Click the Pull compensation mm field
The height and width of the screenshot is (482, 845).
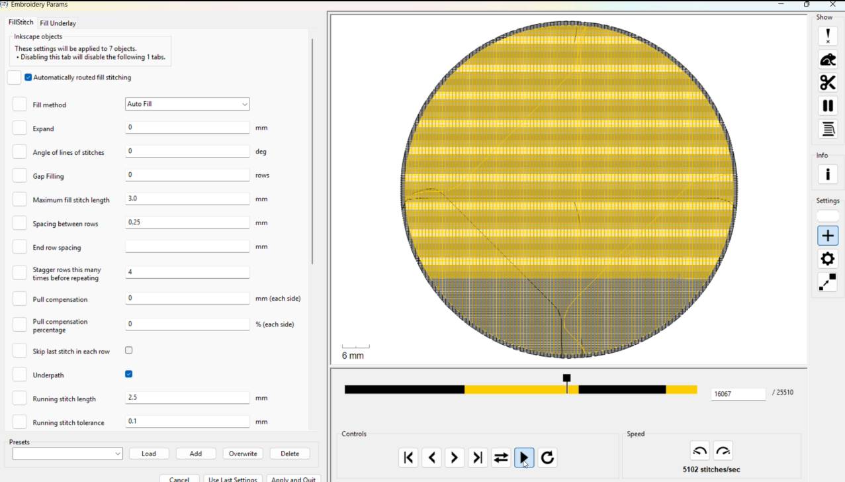[x=187, y=298]
